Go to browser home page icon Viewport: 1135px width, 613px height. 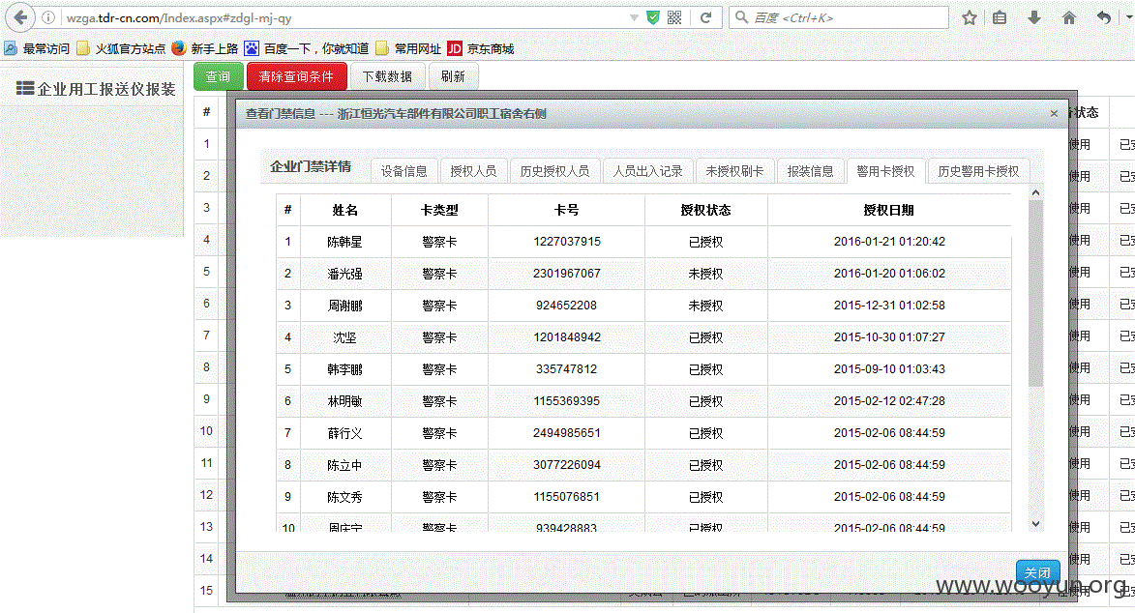[1069, 17]
